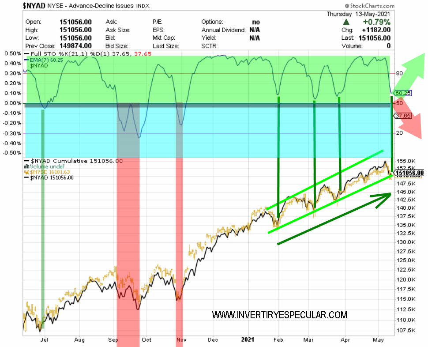Open the StockCharts.com watermark link
This screenshot has height=347, width=428.
pyautogui.click(x=369, y=5)
